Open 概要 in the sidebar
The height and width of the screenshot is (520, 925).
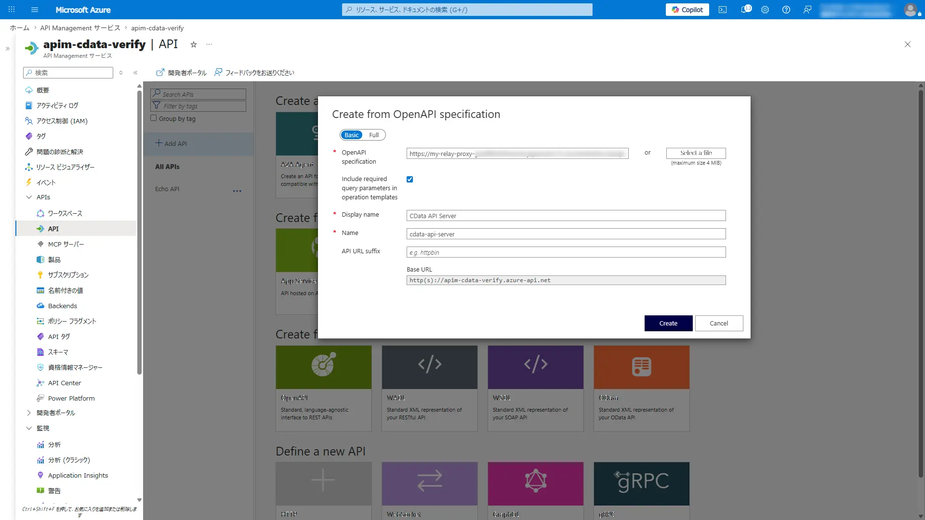point(42,90)
